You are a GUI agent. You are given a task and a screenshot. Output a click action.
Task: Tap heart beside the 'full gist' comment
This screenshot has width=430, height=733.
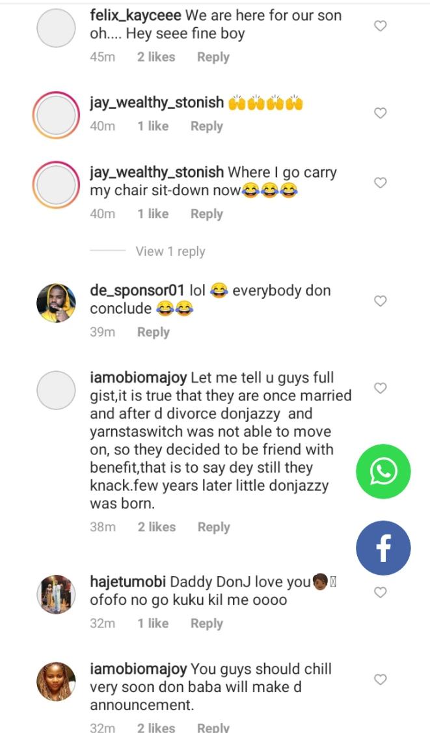click(x=381, y=389)
